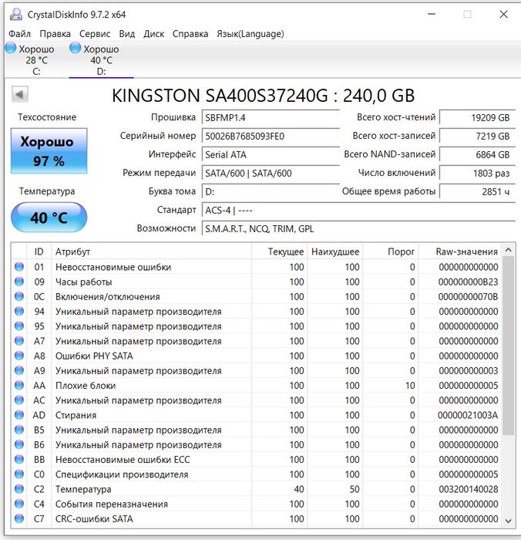Click status orb of row A8 Ошибки PHY SATA
The image size is (521, 540).
pyautogui.click(x=19, y=356)
